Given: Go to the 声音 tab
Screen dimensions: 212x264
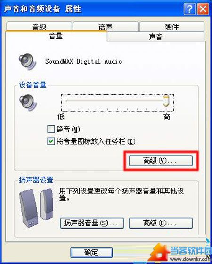Looking at the screenshot, I should (x=155, y=36).
